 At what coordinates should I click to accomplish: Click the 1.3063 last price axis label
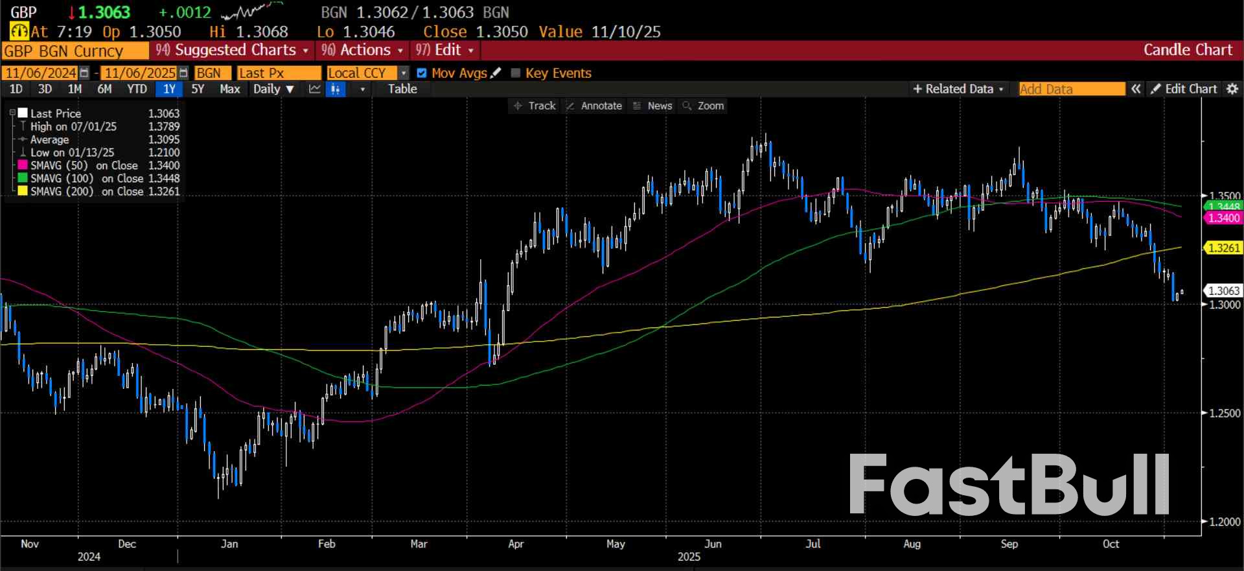(1223, 291)
